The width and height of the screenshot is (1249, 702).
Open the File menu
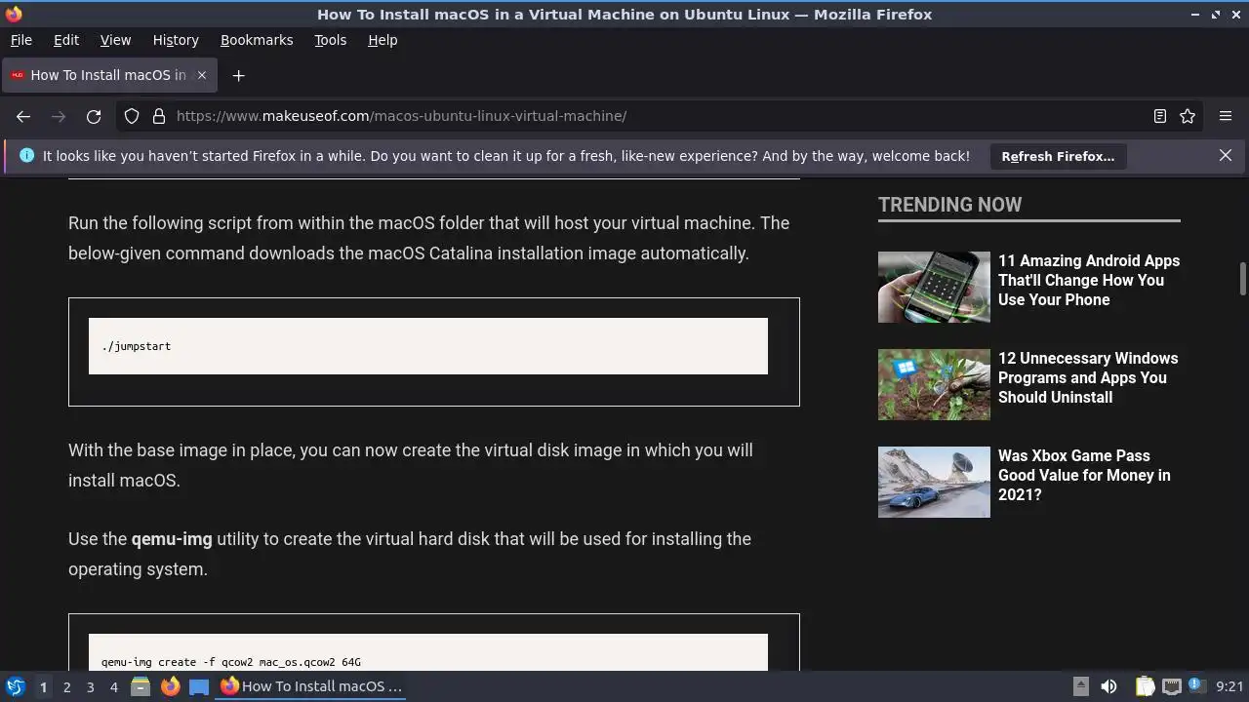pos(21,40)
